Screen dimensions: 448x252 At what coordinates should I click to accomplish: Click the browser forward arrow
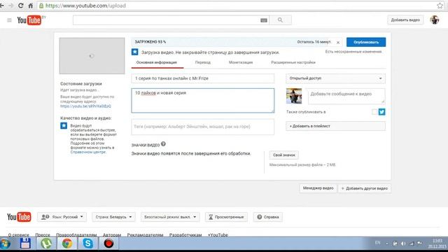click(x=11, y=6)
